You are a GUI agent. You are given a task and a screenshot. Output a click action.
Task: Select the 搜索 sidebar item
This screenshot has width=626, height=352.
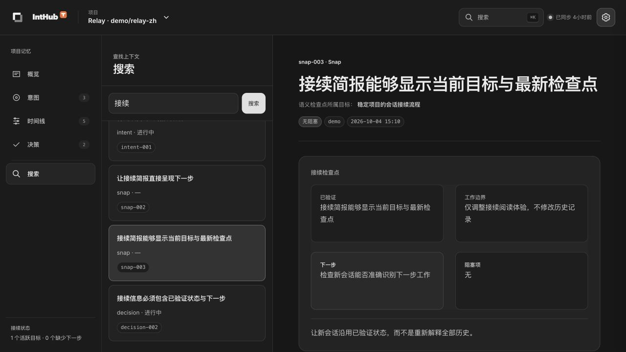point(50,174)
